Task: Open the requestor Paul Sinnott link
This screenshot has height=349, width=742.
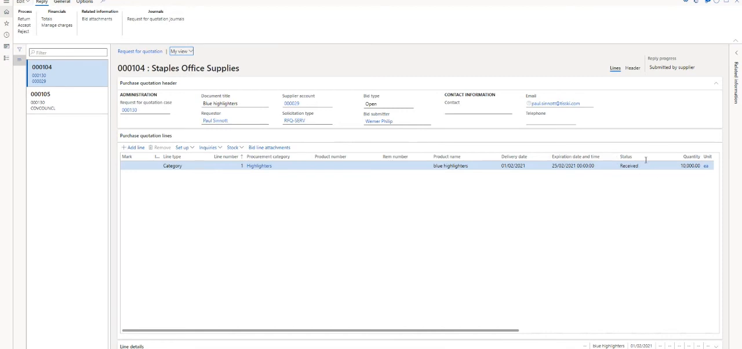Action: tap(215, 121)
